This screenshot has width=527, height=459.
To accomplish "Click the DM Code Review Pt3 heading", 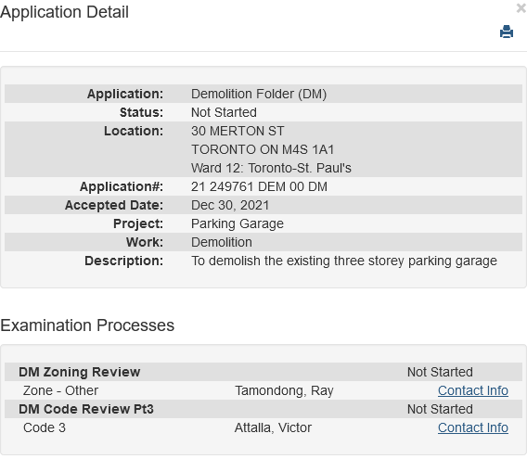I will click(x=86, y=409).
